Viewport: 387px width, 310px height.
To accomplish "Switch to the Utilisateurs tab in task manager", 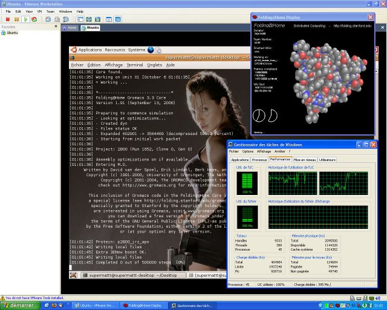I will click(327, 160).
